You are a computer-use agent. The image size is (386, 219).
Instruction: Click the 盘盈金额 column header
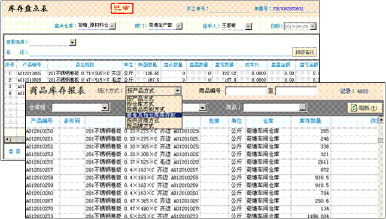(281, 64)
